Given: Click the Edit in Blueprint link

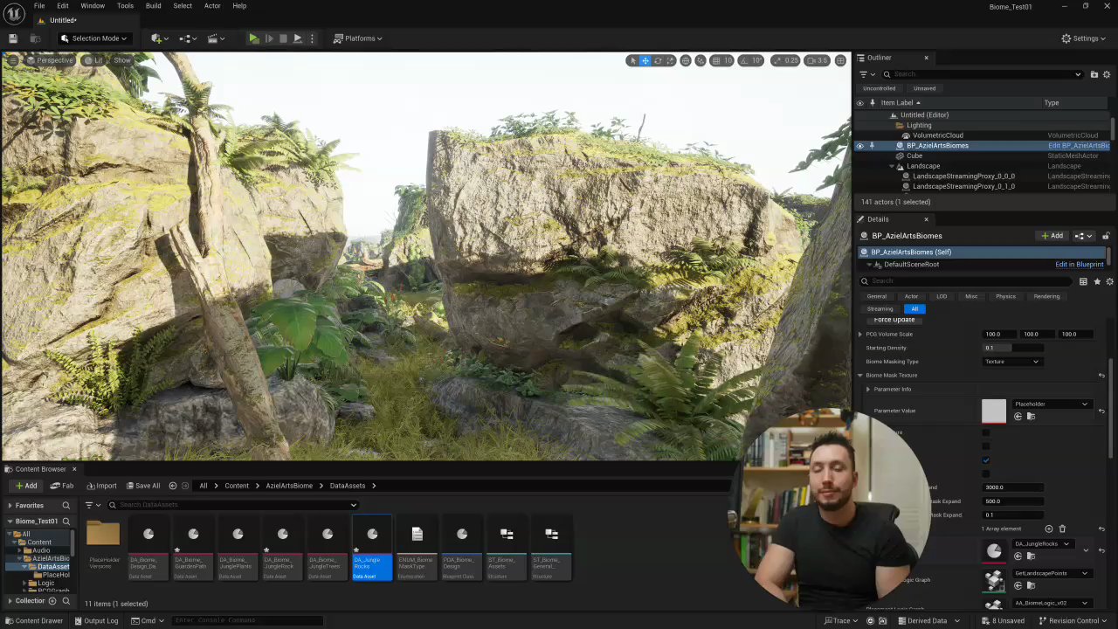Looking at the screenshot, I should [x=1079, y=265].
